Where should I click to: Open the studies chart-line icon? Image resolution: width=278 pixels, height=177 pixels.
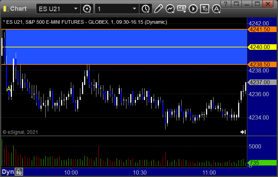pyautogui.click(x=170, y=9)
